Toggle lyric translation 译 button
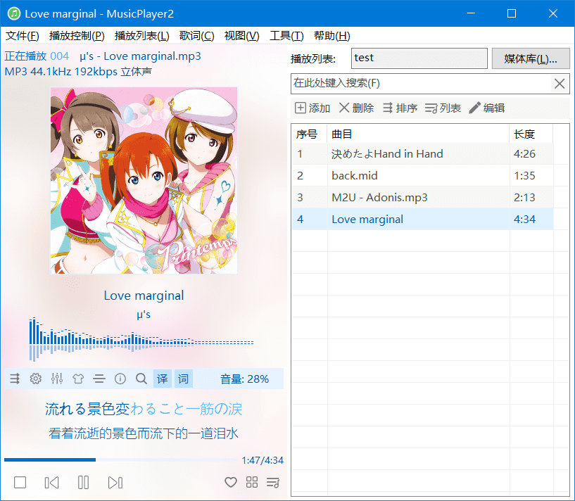 [x=163, y=379]
